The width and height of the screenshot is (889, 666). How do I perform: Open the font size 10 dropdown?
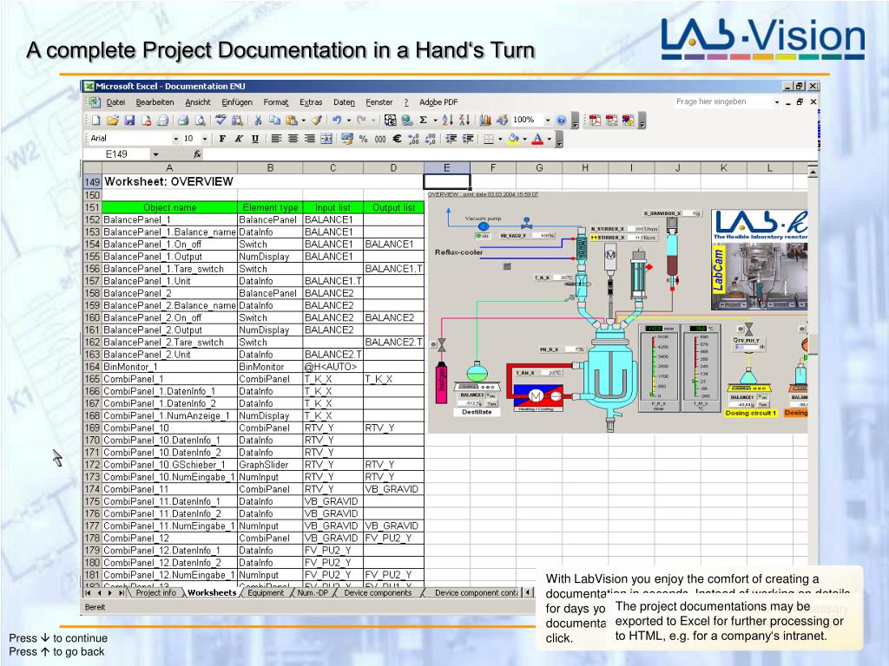pos(205,139)
